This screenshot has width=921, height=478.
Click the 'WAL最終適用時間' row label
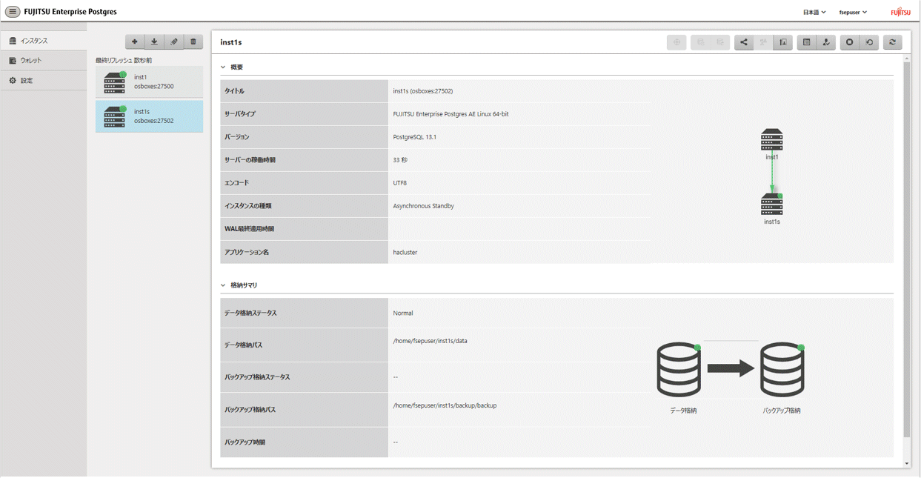pos(250,229)
